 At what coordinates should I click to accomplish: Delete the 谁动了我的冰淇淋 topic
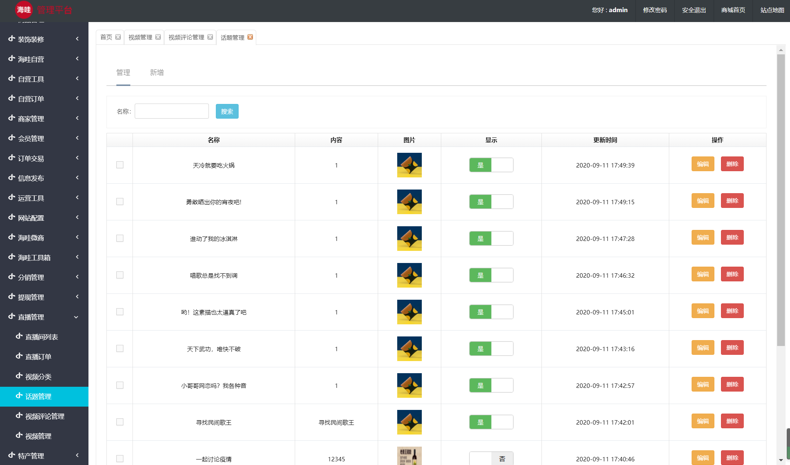732,238
